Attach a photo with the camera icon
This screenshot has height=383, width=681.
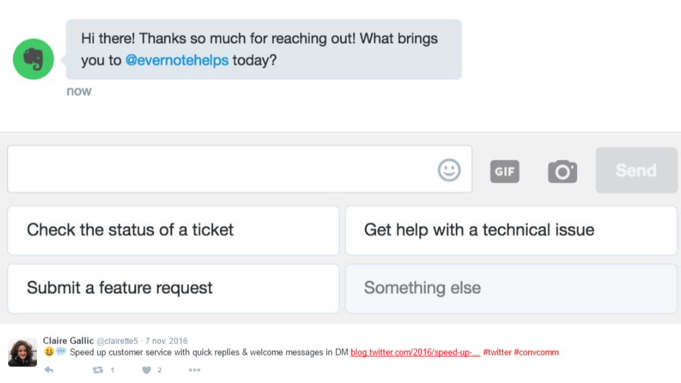point(562,171)
